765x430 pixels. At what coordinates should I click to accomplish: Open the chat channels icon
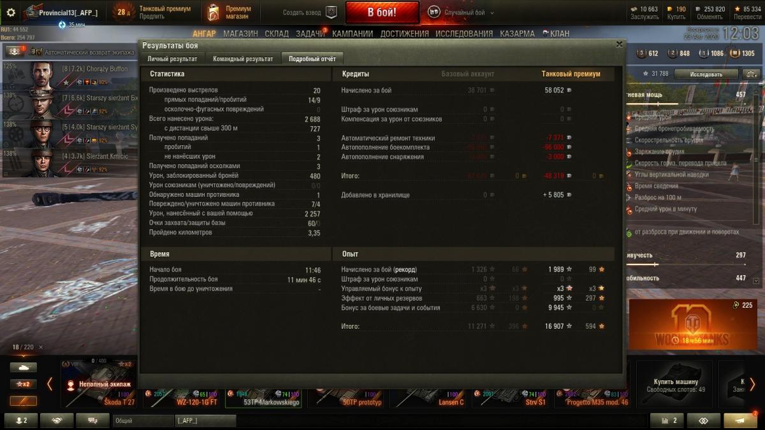point(92,420)
